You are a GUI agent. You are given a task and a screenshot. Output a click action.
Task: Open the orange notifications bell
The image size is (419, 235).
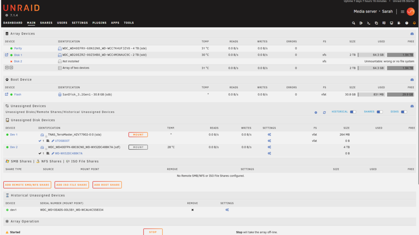[x=414, y=23]
